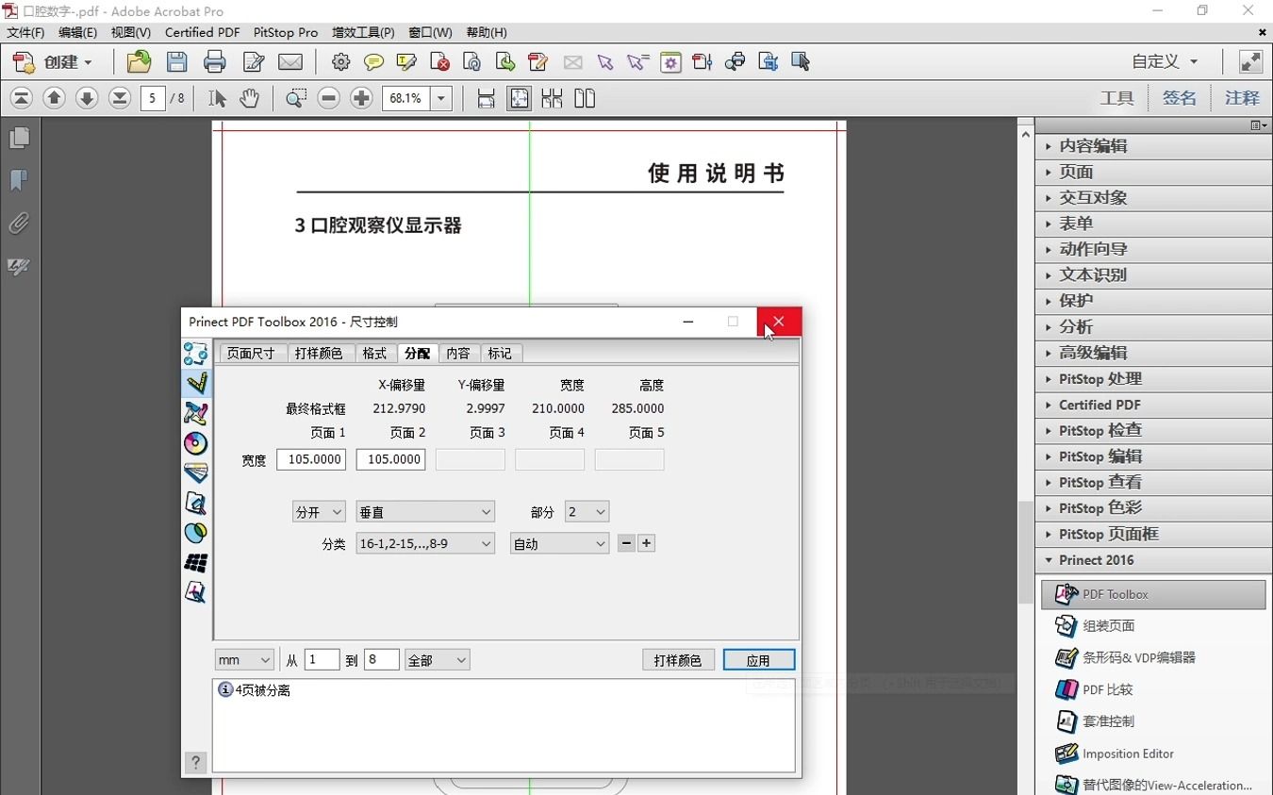Image resolution: width=1273 pixels, height=795 pixels.
Task: Click the 应用 button to apply changes
Action: [759, 659]
